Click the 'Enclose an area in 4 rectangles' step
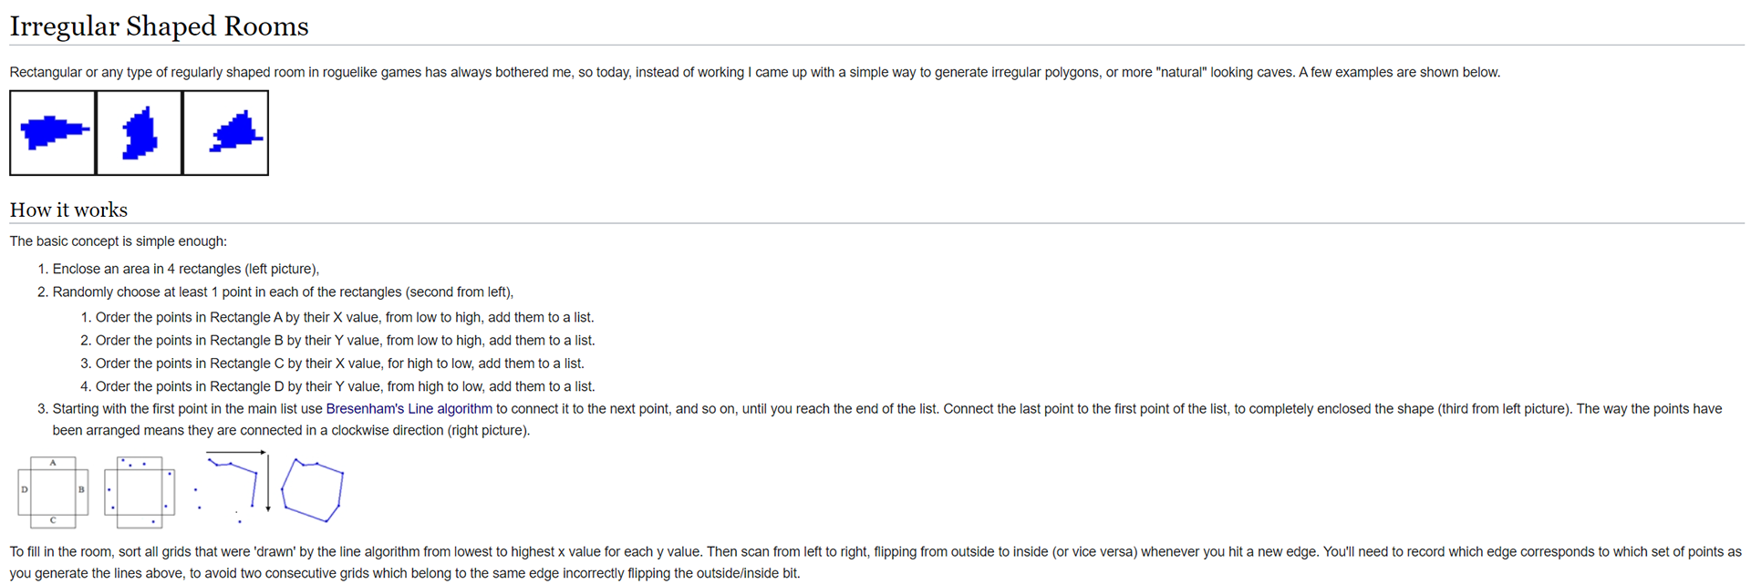Viewport: 1751px width, 584px height. pos(186,270)
